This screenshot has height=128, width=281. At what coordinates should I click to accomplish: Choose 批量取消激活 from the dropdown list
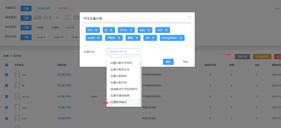119,102
